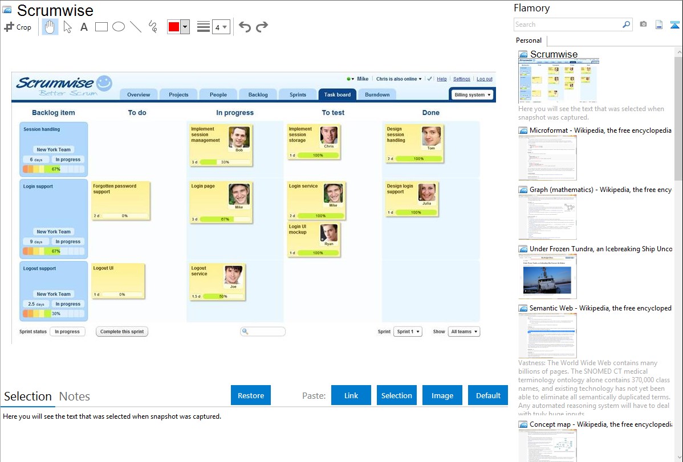The image size is (683, 462).
Task: Select the Crop tool
Action: click(18, 27)
